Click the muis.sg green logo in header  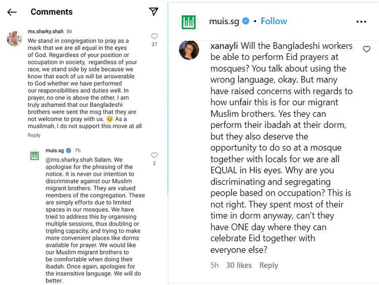point(188,22)
